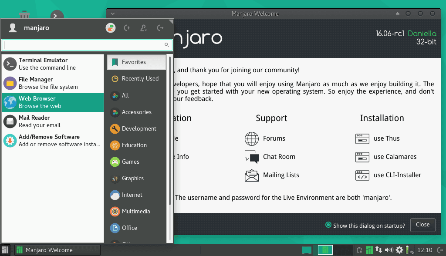Click the Forums globe icon
The image size is (446, 256).
(251, 138)
